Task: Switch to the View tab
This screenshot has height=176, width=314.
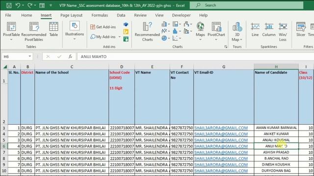Action: (159, 15)
